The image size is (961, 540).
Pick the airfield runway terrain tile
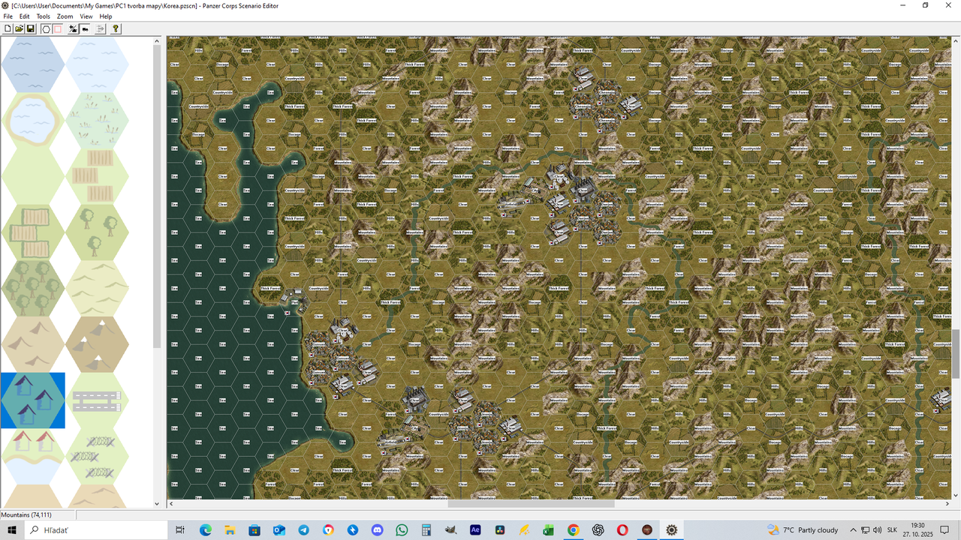[x=97, y=400]
